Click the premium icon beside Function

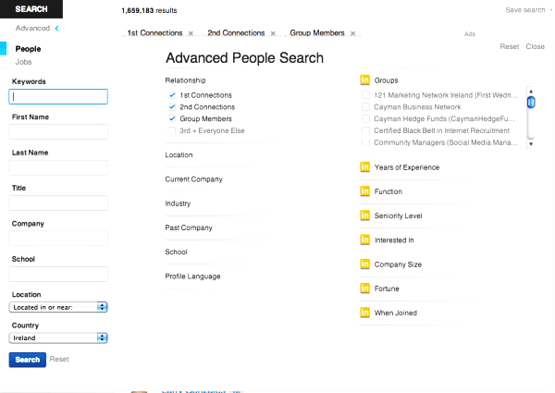point(365,191)
